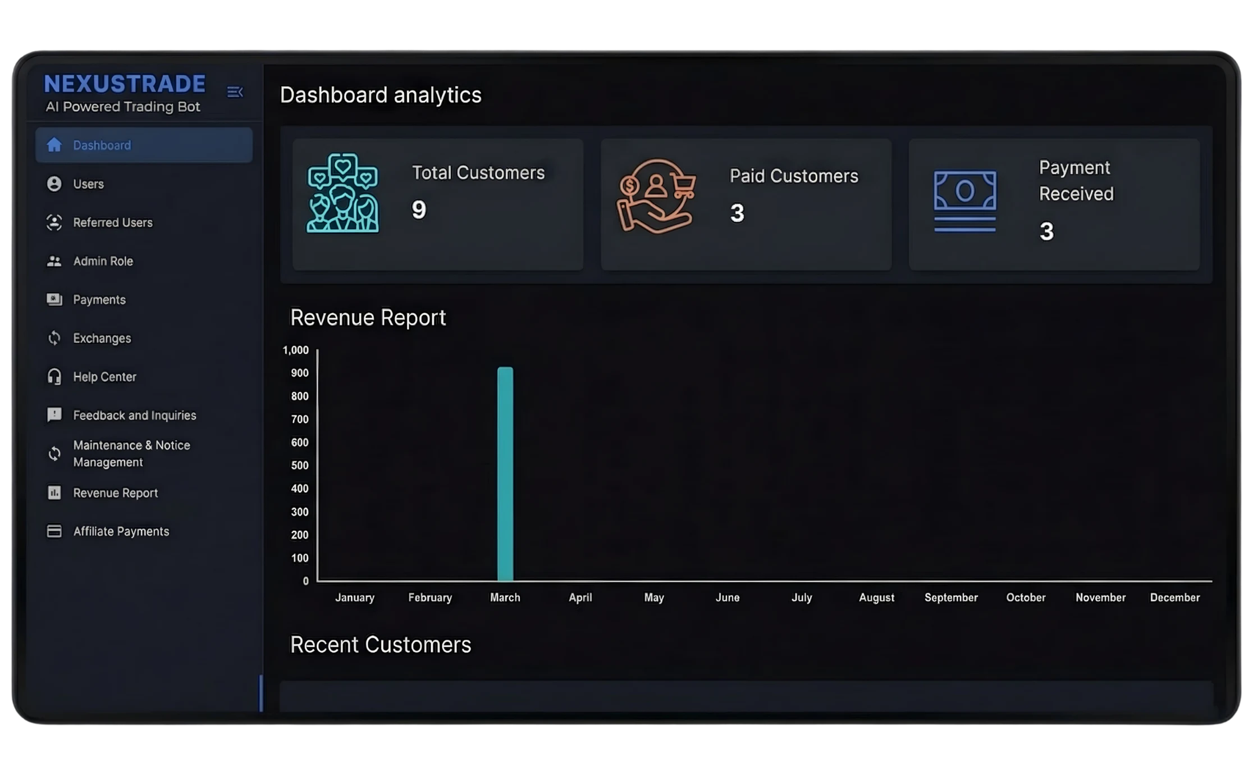Collapse the sidebar with the menu toggle icon

point(235,92)
